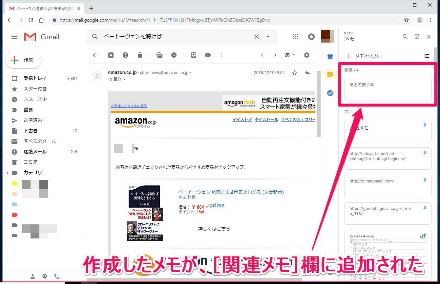Open the JR timetable image note
Viewport: 440px width, 284px height.
[388, 256]
